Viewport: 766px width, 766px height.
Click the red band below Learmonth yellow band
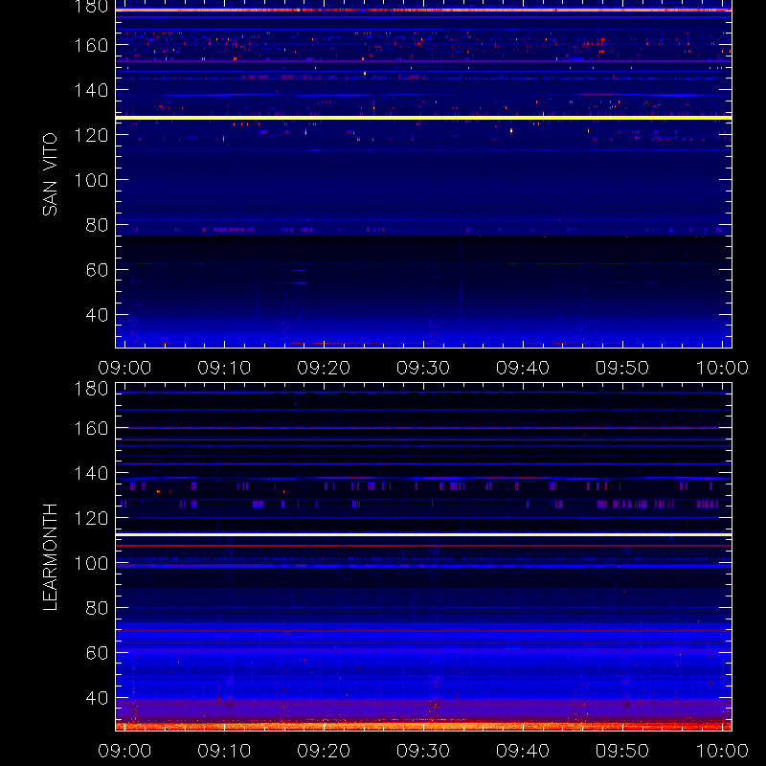tap(423, 545)
